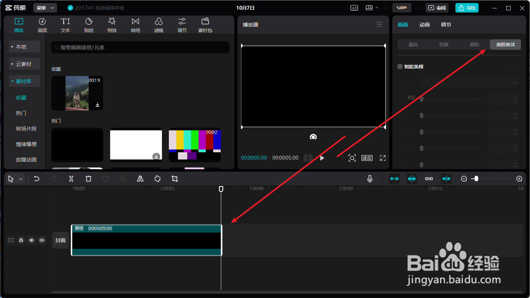The width and height of the screenshot is (530, 298).
Task: Toggle the auto snapping button
Action: click(412, 179)
